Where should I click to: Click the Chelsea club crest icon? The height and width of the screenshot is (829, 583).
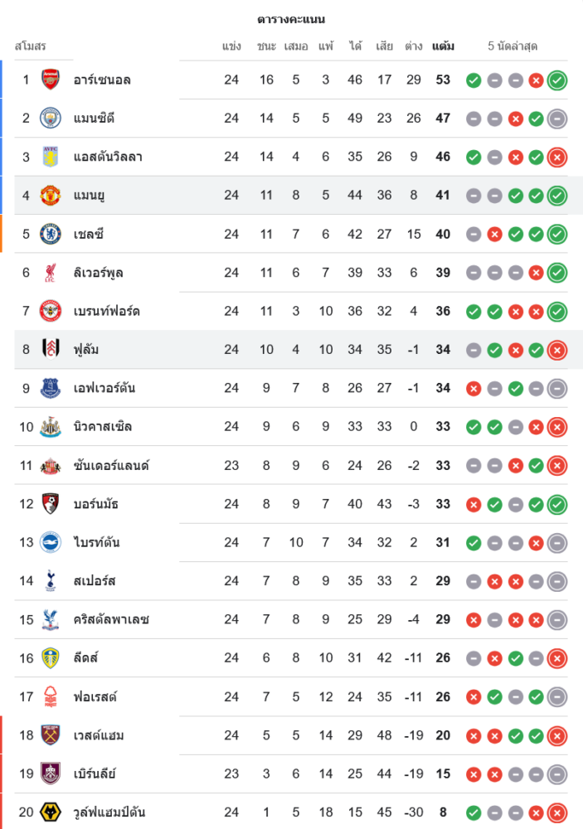pos(51,234)
